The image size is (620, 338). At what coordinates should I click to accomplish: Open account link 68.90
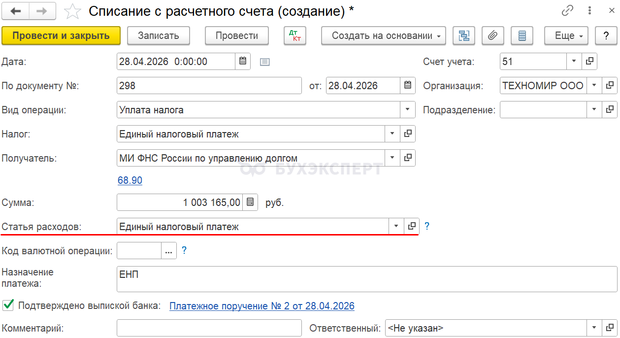130,180
